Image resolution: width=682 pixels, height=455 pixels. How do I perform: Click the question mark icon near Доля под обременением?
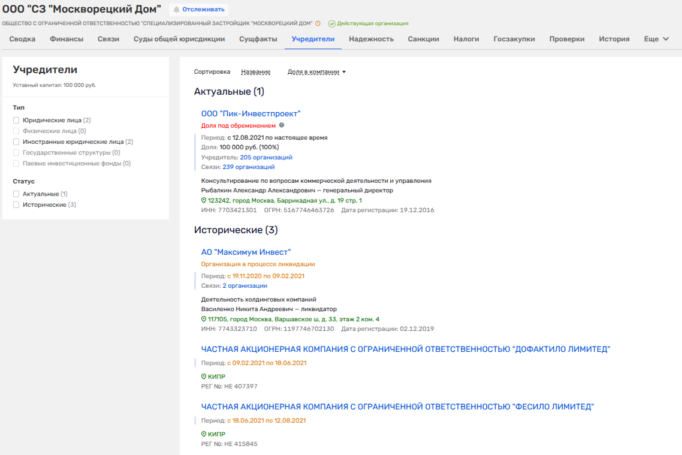[x=282, y=125]
